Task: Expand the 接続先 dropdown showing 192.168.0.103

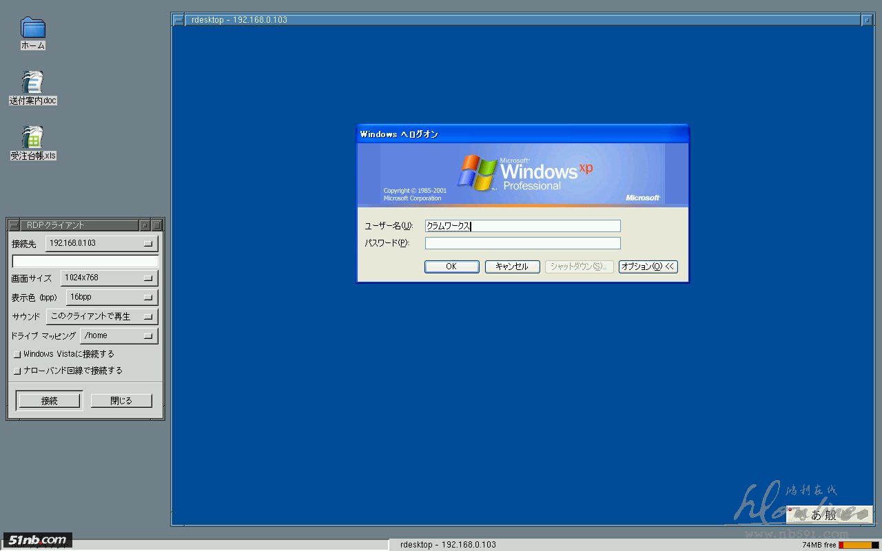Action: 102,244
